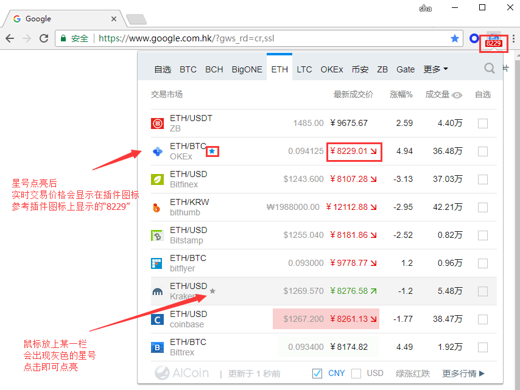Click the $1267.200 coinbase price
Screen dimensions: 520x390
[x=303, y=319]
